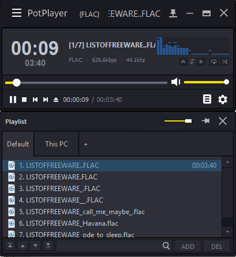Click the 00:03:40 duration of track 1
This screenshot has width=236, height=257.
point(204,166)
